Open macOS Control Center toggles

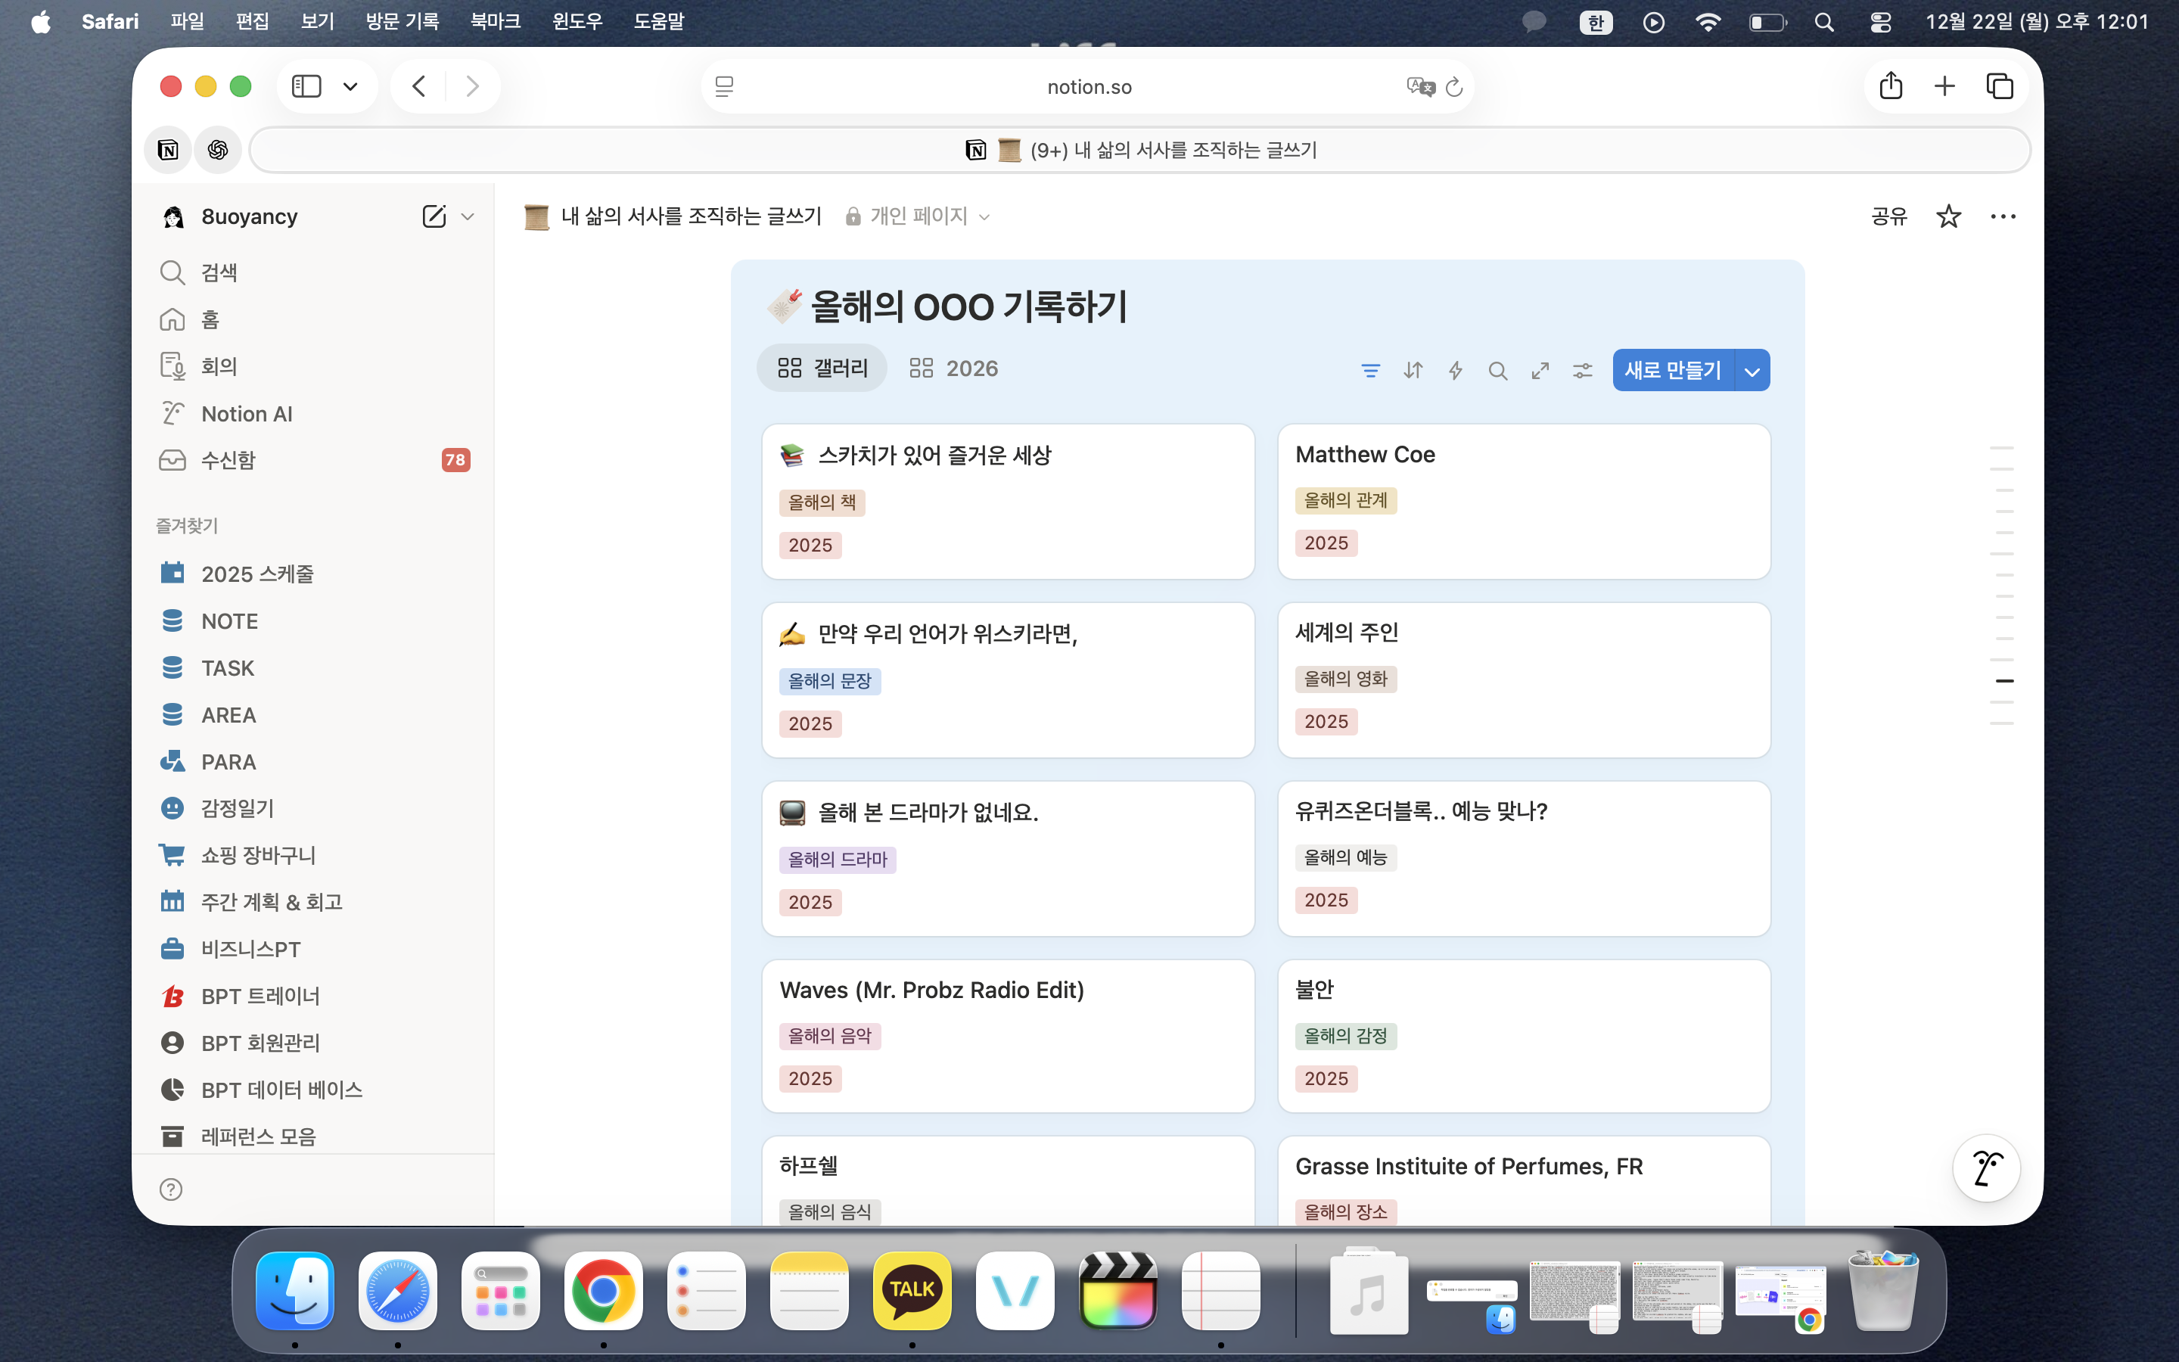click(1880, 22)
